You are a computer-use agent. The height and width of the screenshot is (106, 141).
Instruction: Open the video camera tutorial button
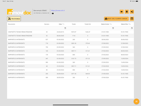pos(122,12)
